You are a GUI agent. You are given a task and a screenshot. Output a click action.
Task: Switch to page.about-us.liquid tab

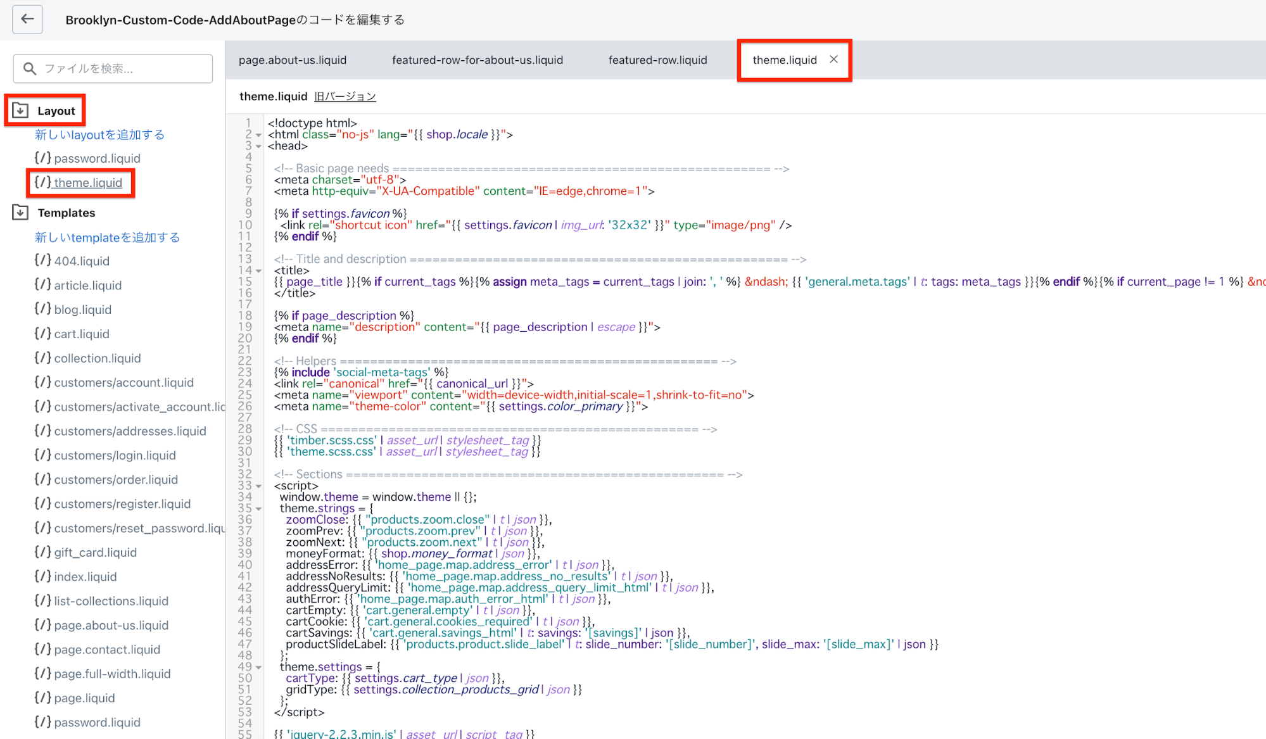[293, 60]
